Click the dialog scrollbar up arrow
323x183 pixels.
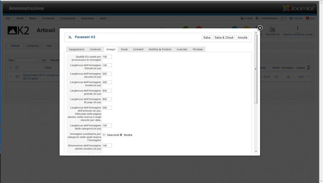point(256,33)
